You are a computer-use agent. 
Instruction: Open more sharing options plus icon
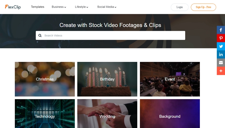[x=221, y=71]
